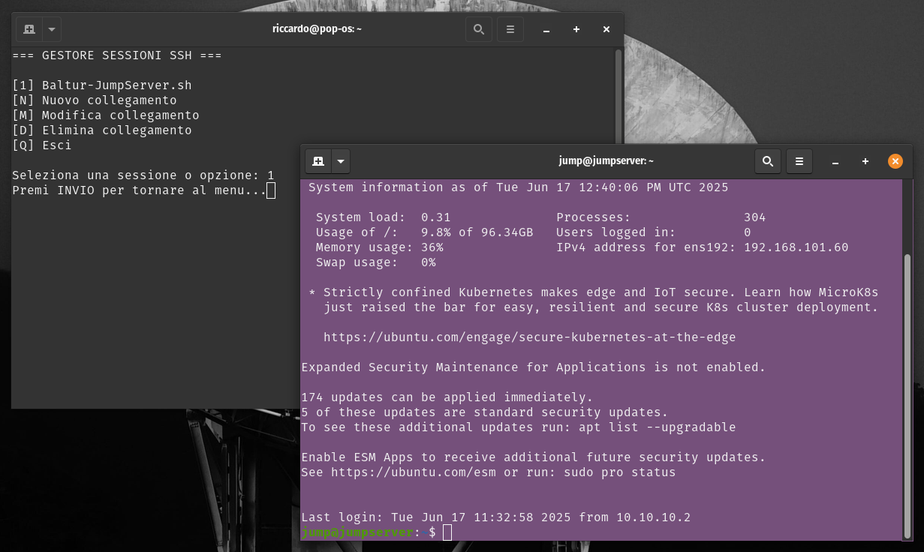Click the secure-kubernetes-at-the-edge URL

click(x=530, y=337)
